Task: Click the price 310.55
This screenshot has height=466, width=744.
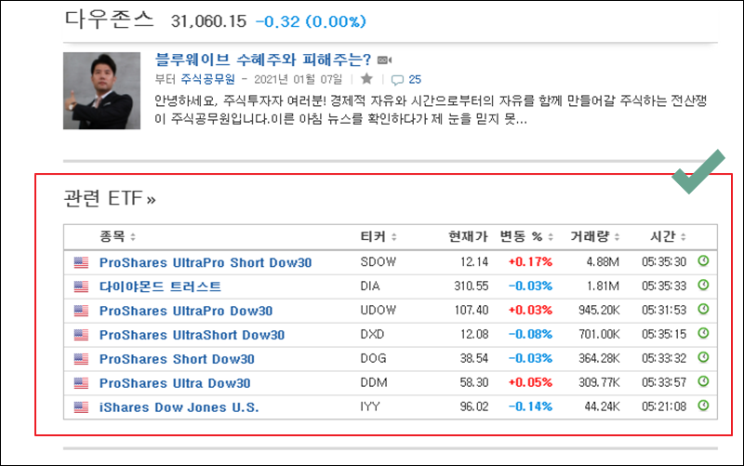Action: (471, 286)
